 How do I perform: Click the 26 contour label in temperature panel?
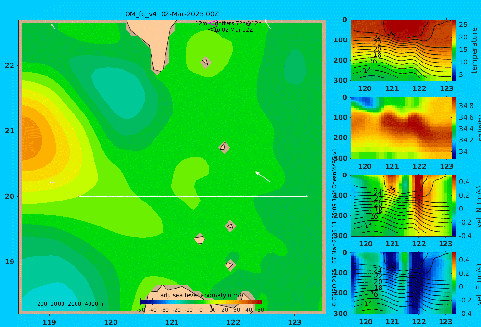point(392,34)
